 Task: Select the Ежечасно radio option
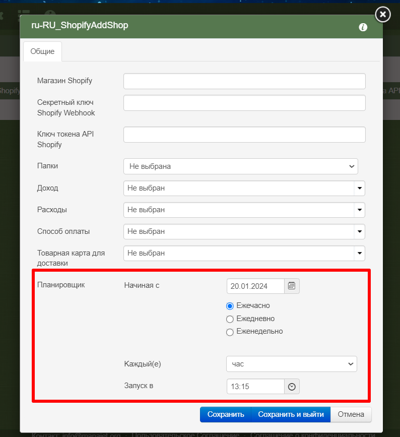(230, 306)
